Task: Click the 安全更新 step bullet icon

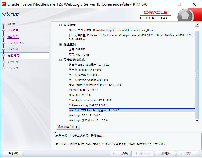Action: (x=4, y=49)
